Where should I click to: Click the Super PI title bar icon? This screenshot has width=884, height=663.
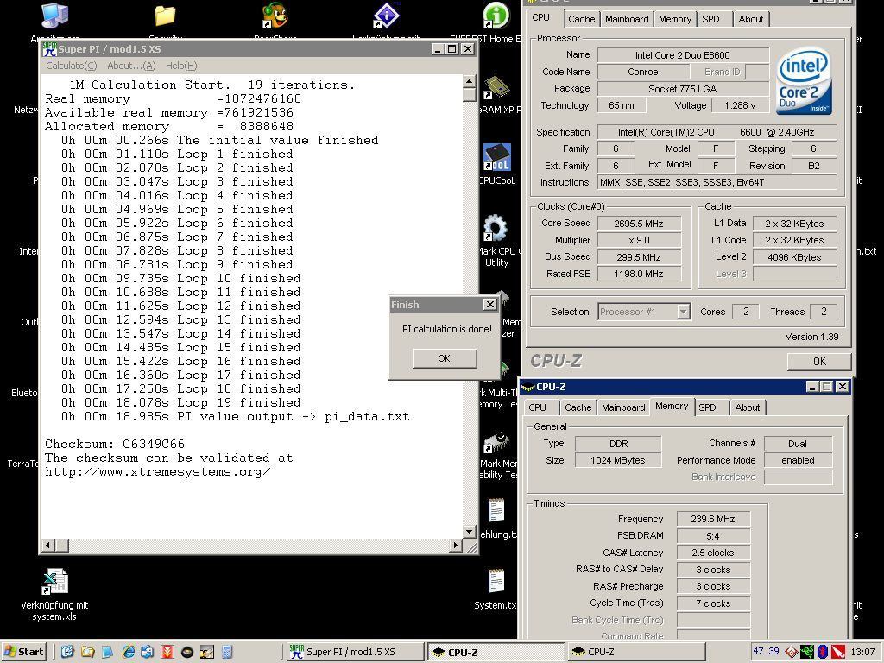(49, 49)
